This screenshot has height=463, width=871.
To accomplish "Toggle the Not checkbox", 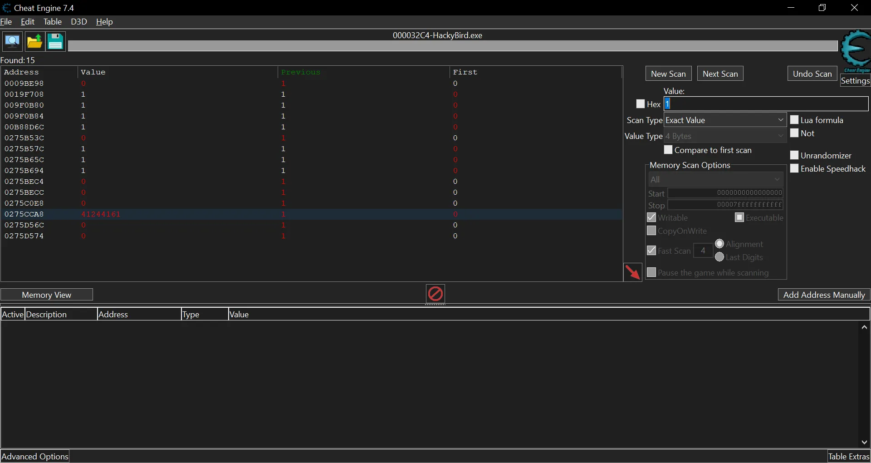I will pos(794,133).
